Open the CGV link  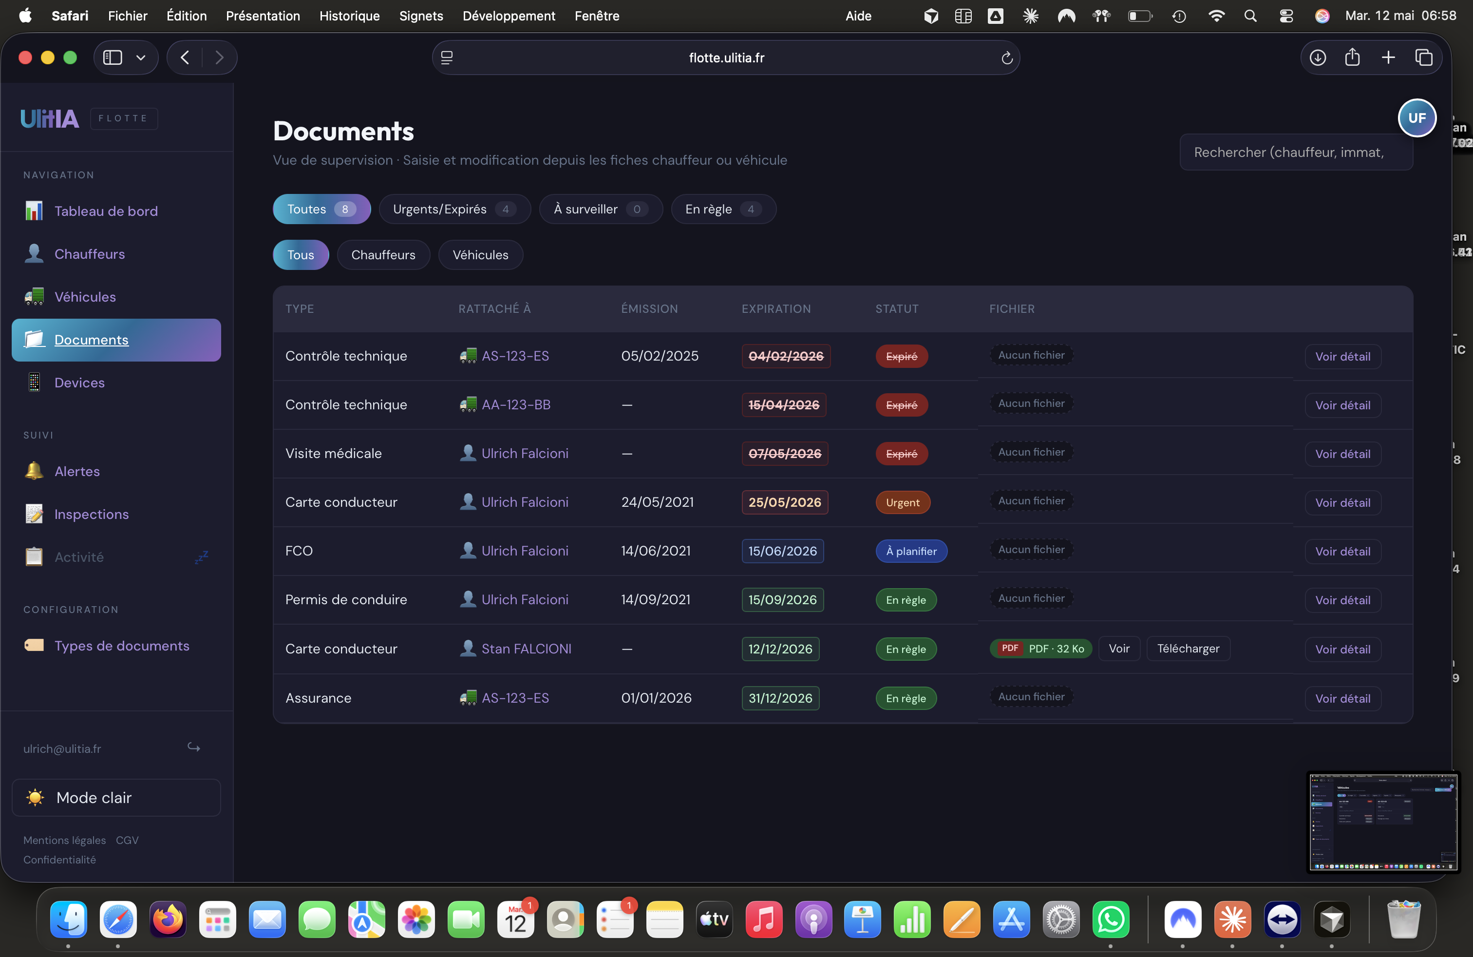pos(127,840)
